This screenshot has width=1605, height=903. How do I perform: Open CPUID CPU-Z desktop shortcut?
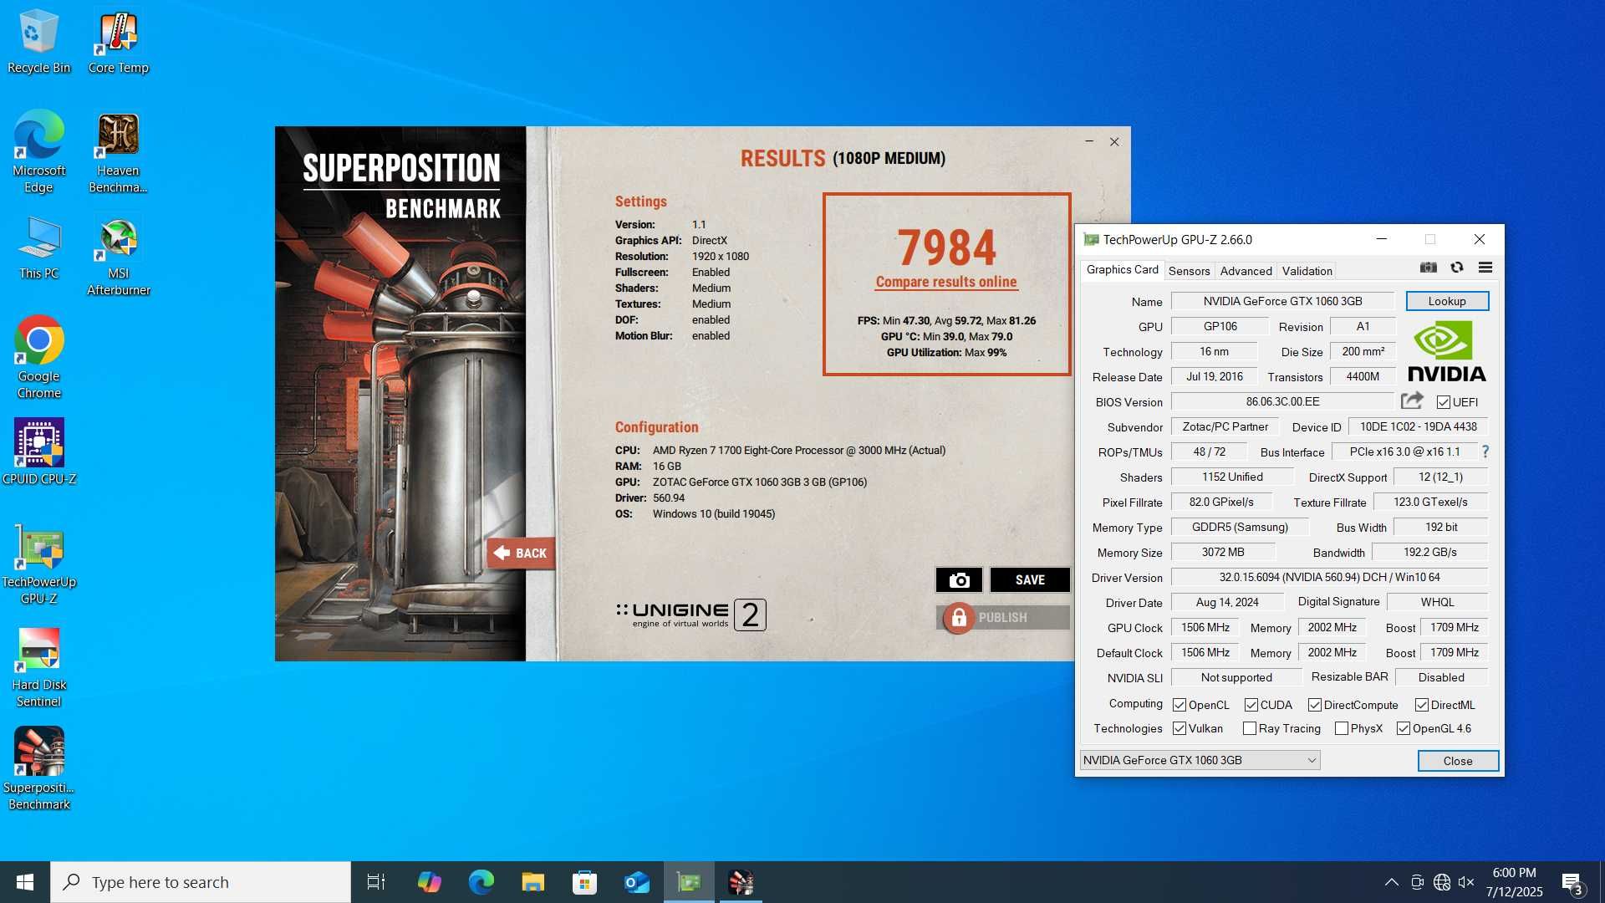coord(38,452)
